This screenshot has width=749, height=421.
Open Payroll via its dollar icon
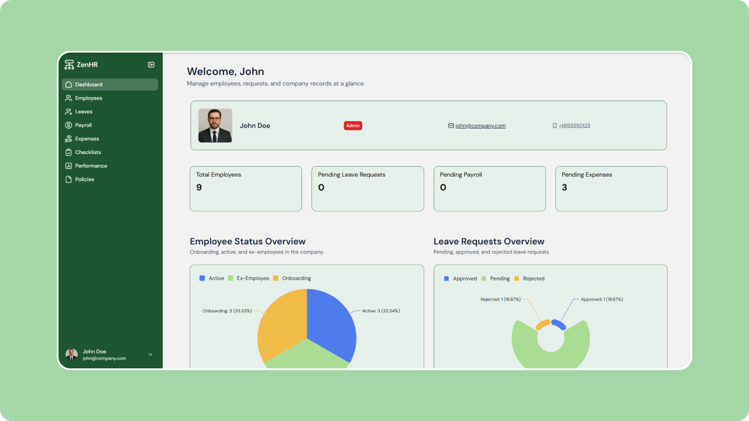(x=68, y=125)
